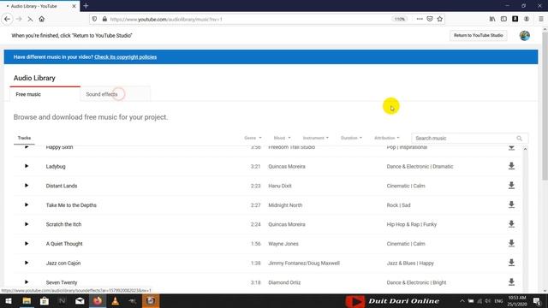This screenshot has width=548, height=308.
Task: Stop page loading with X button
Action: [x=30, y=19]
